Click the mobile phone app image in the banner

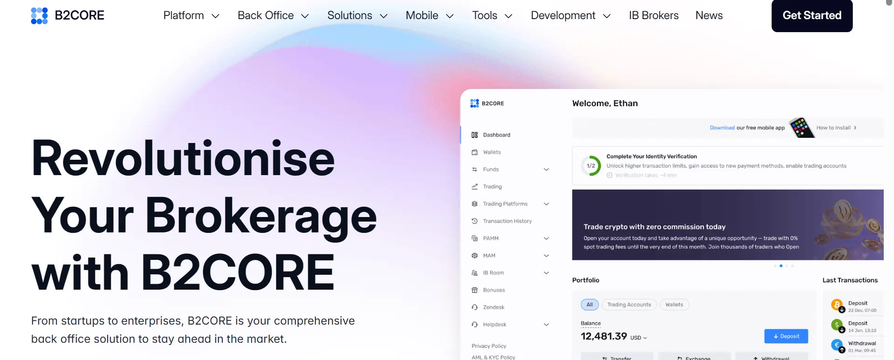pyautogui.click(x=801, y=128)
